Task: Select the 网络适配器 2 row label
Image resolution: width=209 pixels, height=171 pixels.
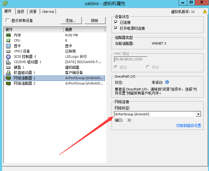Action: pos(24,83)
